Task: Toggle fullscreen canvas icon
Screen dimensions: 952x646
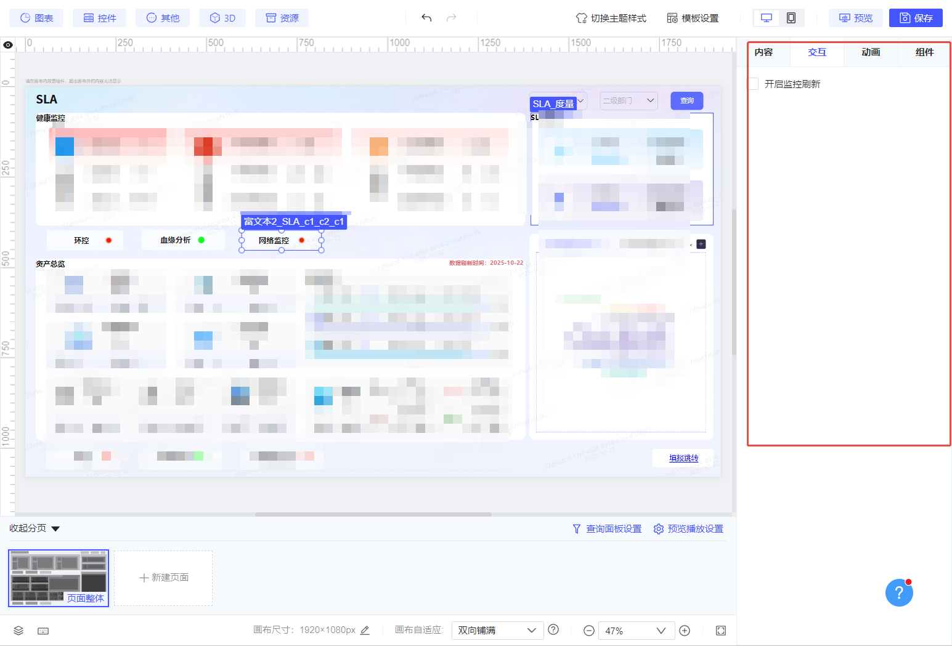Action: click(x=721, y=631)
